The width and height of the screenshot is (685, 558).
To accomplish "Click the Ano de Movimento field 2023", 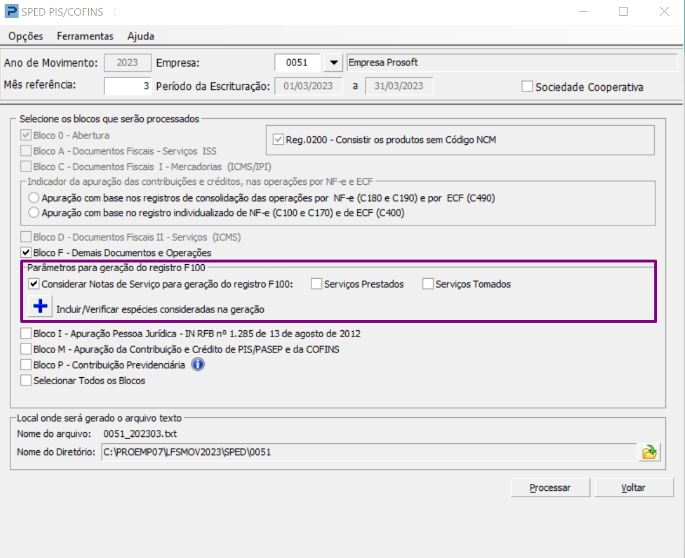I will (128, 63).
